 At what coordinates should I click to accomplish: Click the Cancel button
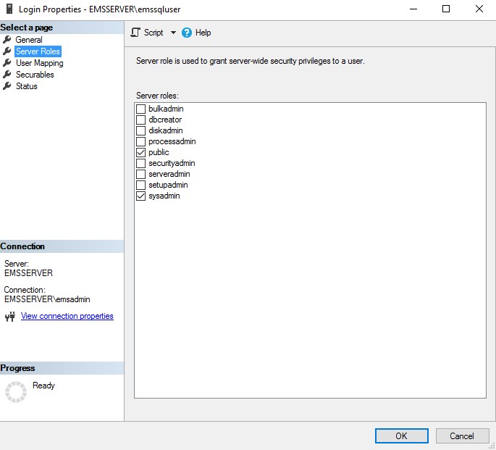coord(462,436)
